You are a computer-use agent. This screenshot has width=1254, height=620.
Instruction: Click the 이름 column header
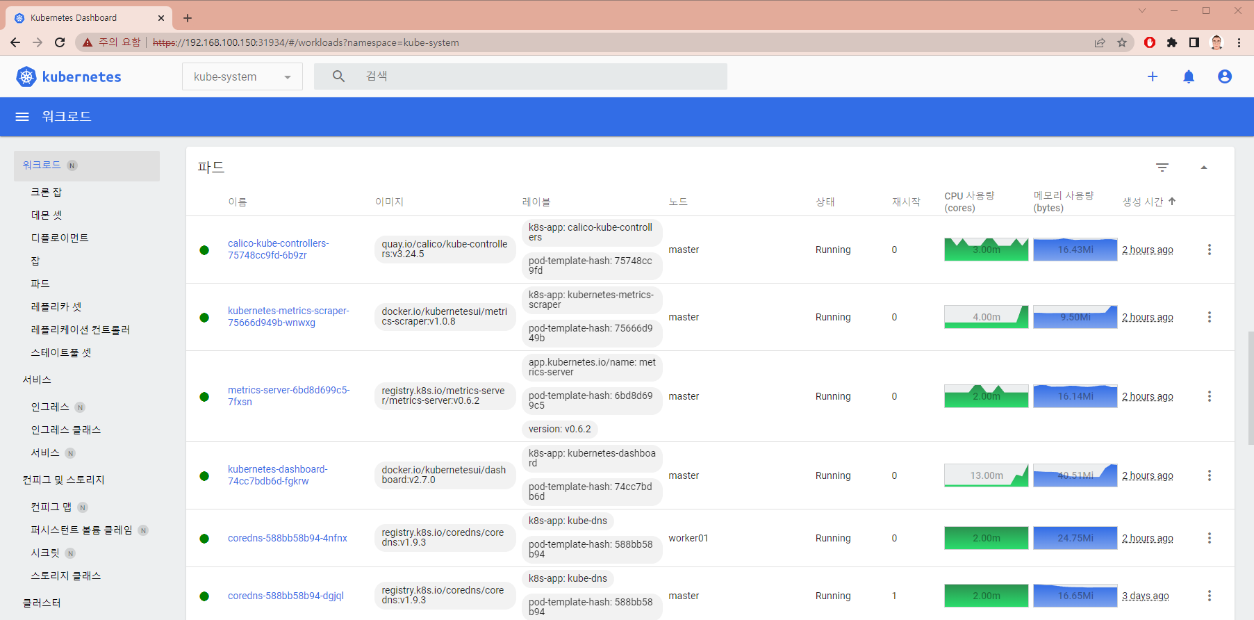[238, 202]
